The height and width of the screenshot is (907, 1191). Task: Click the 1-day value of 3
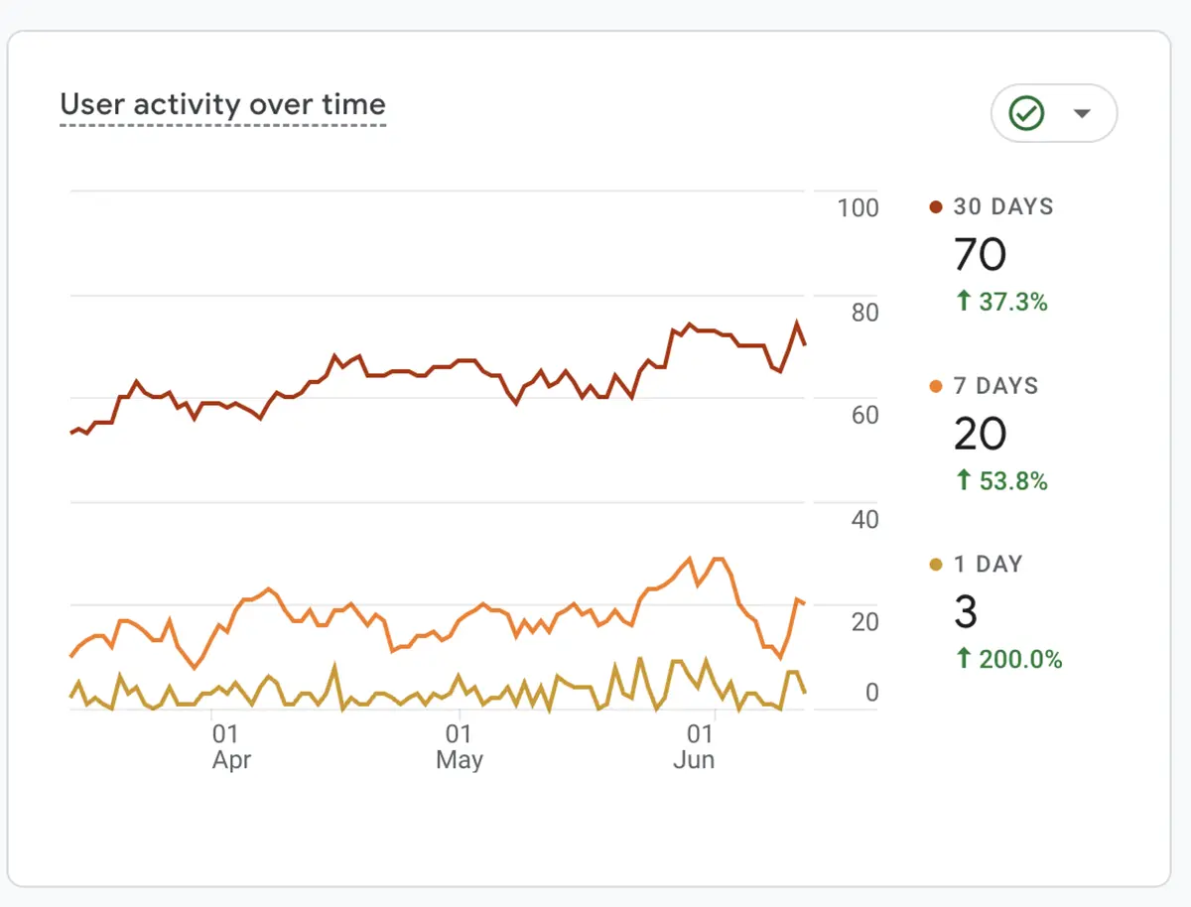[966, 612]
